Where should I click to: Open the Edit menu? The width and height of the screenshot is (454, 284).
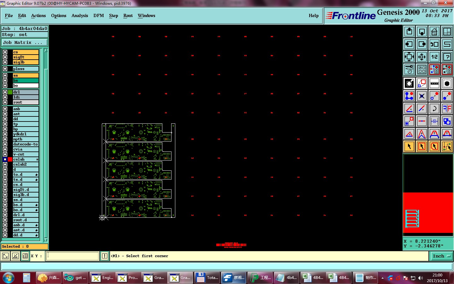pos(22,15)
